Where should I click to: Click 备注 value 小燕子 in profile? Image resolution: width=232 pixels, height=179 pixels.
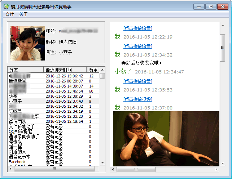[66, 52]
